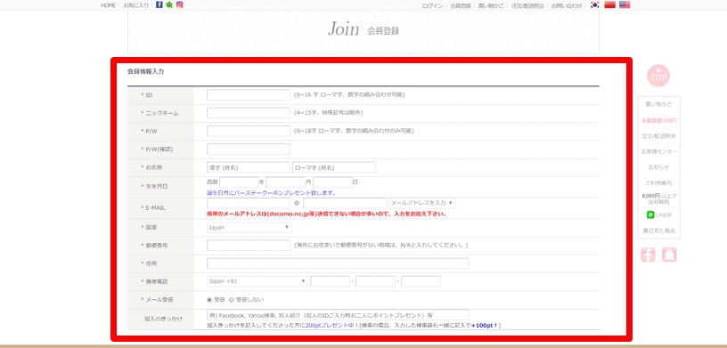
Task: Open お知らせ link in sidebar
Action: click(x=658, y=166)
